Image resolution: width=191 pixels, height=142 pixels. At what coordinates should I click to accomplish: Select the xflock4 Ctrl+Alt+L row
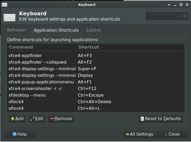[x=96, y=108]
